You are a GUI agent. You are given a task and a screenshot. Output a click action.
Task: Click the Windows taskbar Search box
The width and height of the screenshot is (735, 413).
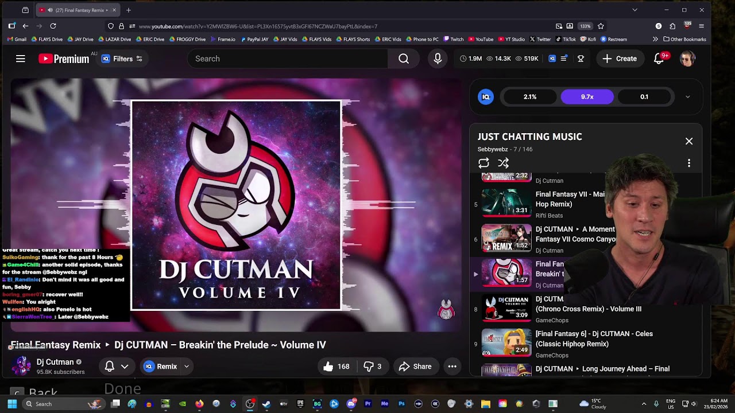coord(64,404)
